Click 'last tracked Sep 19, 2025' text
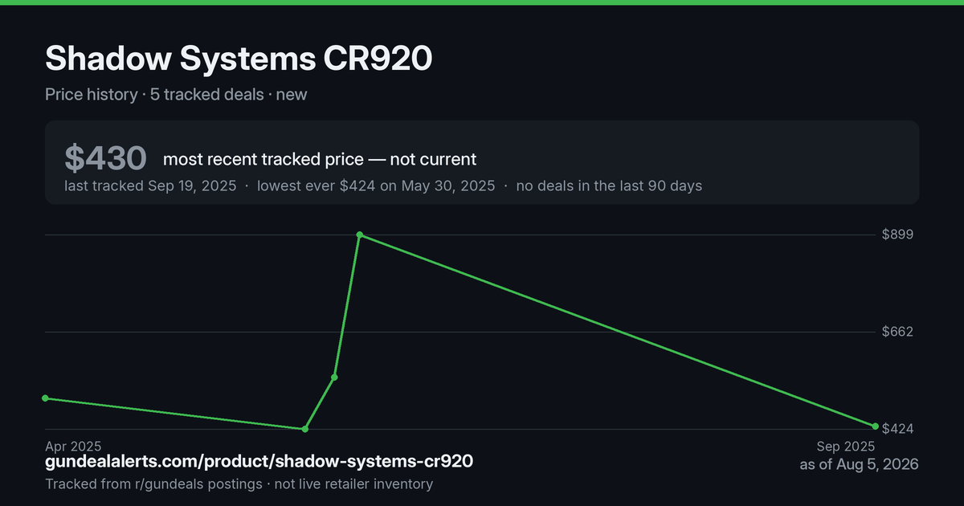 [150, 186]
